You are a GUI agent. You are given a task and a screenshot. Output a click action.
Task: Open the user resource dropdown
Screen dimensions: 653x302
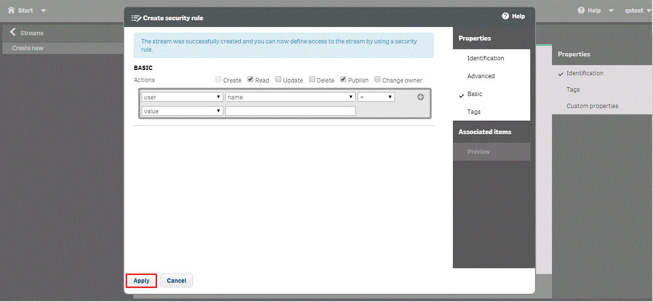click(182, 97)
